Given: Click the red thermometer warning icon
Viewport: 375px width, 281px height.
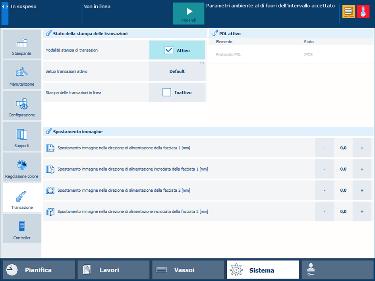Looking at the screenshot, I should click(x=363, y=12).
